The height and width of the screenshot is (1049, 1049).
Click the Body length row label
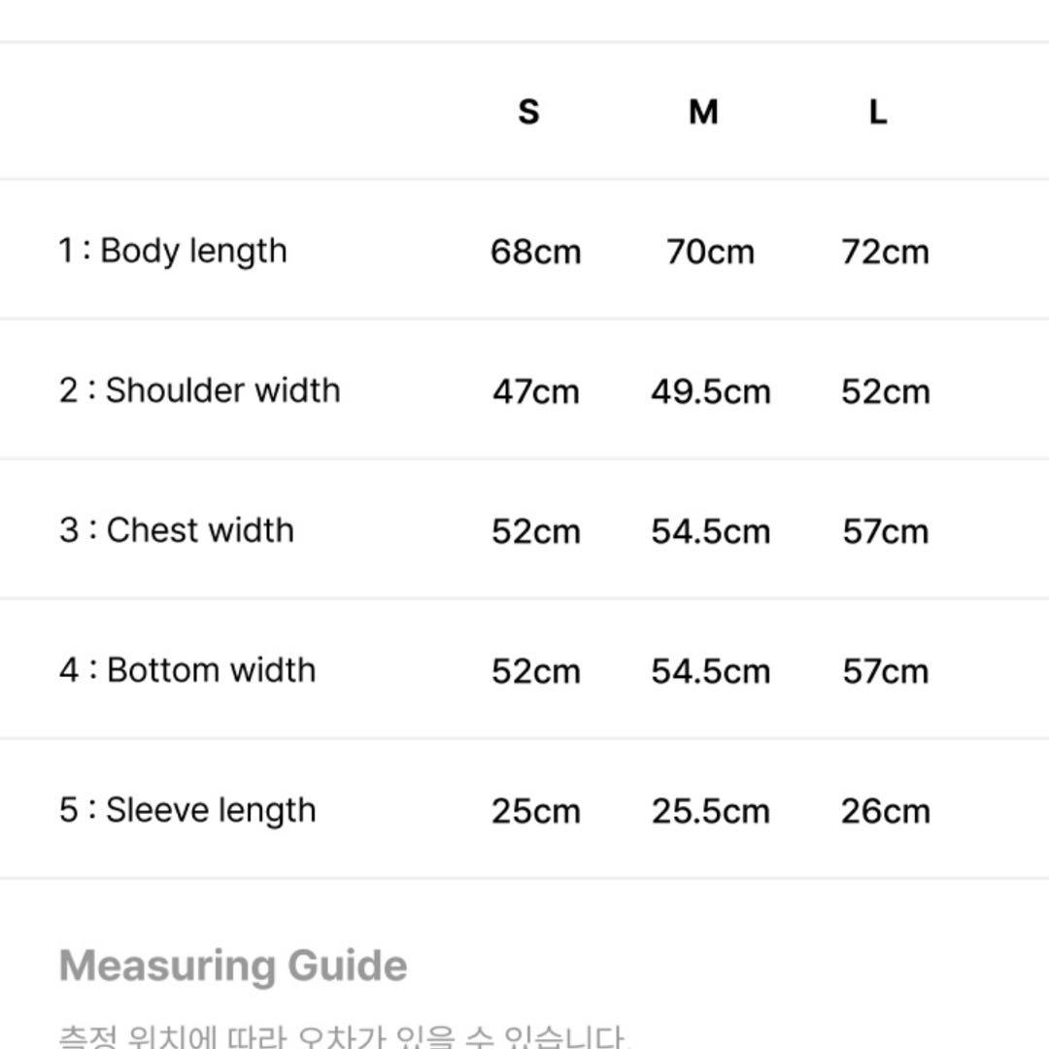173,252
